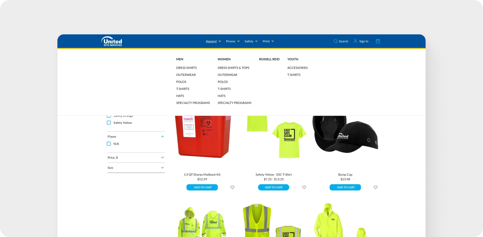The height and width of the screenshot is (237, 483).
Task: Click the United Site Services logo
Action: 112,41
